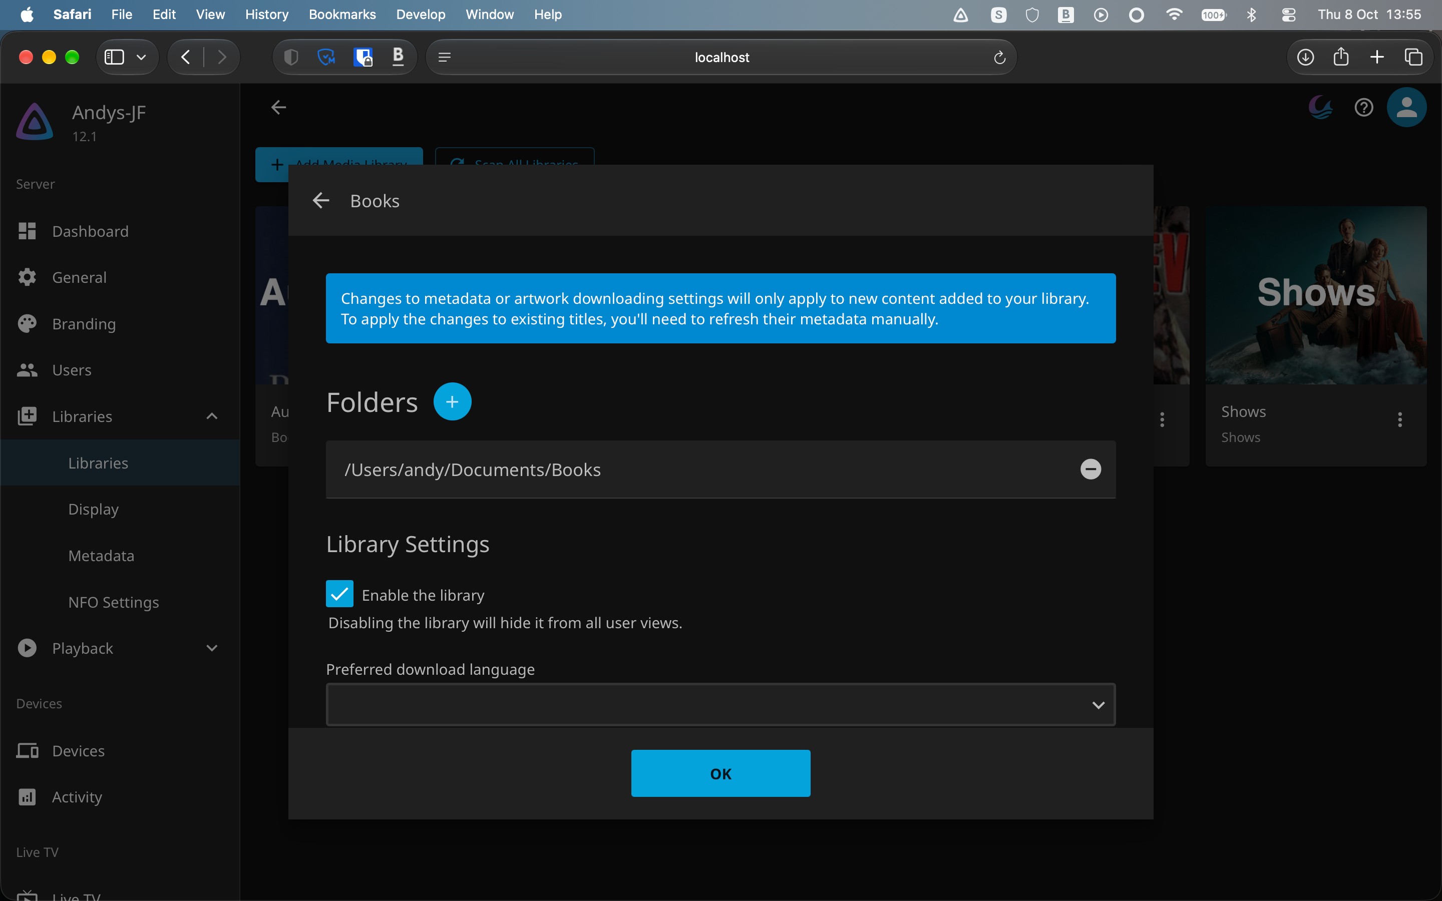Open the History menu
This screenshot has width=1442, height=901.
coord(266,15)
